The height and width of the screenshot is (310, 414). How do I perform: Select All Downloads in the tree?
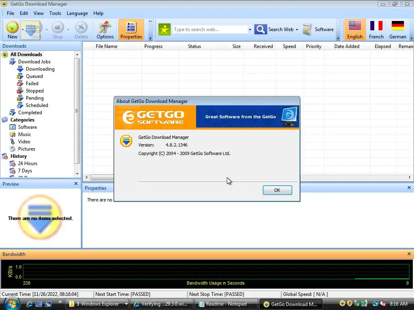click(x=26, y=54)
